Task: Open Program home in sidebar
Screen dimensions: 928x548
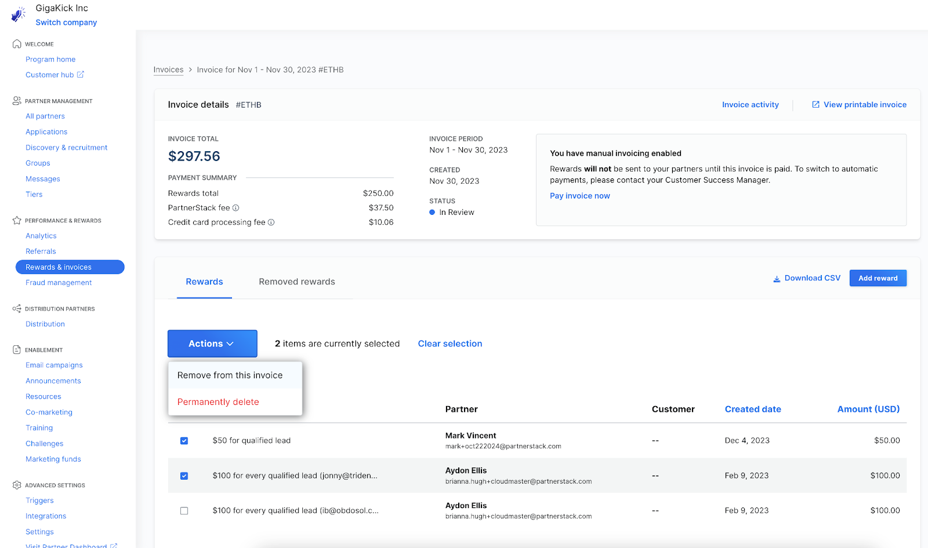Action: 50,59
